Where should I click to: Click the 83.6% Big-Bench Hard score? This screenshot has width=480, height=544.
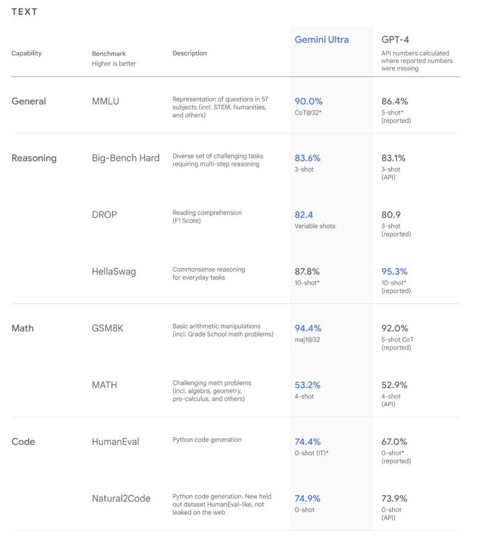(x=308, y=158)
